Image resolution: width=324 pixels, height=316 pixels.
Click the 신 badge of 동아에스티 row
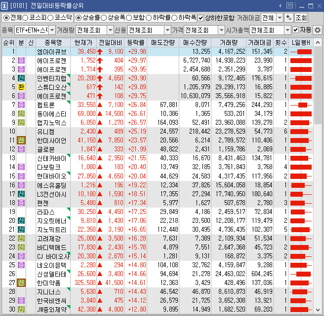[21, 114]
